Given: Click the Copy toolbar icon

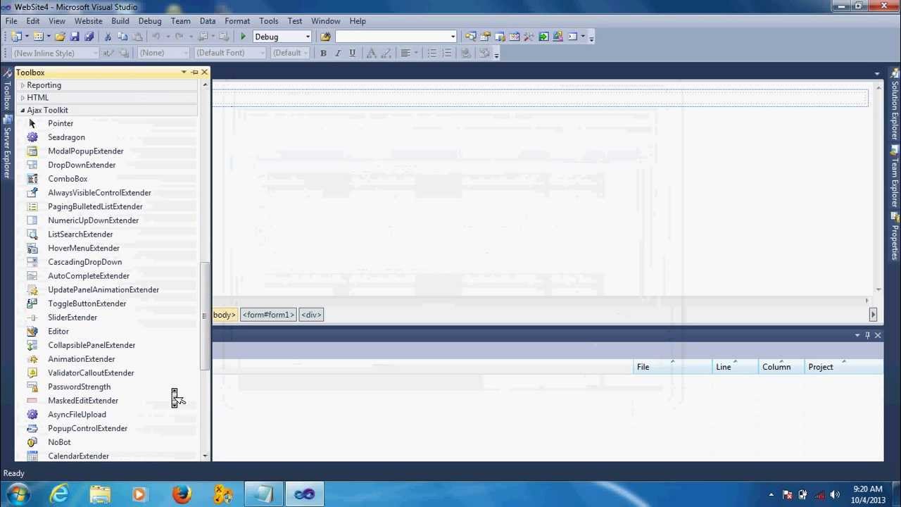Looking at the screenshot, I should (122, 37).
